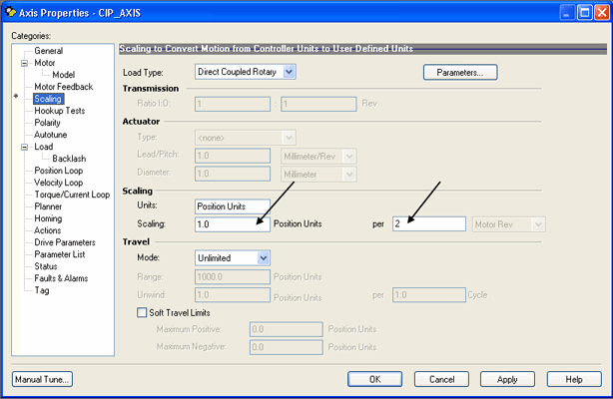This screenshot has width=613, height=399.
Task: Open the Hookup Tests category
Action: point(59,111)
